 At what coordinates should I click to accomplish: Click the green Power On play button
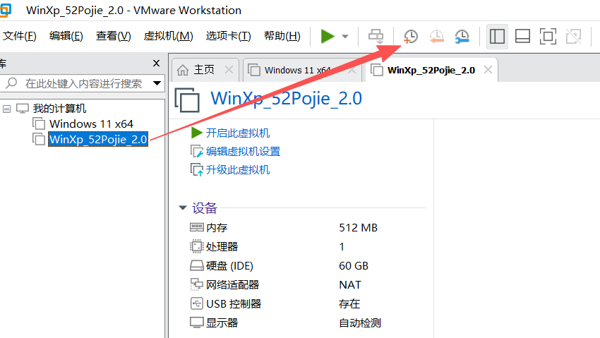point(328,36)
